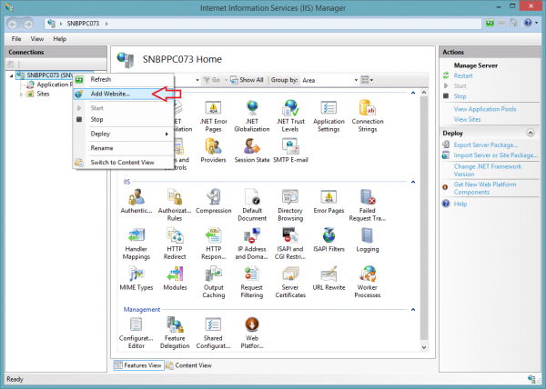Open .NET Error Pages feature

click(x=213, y=116)
